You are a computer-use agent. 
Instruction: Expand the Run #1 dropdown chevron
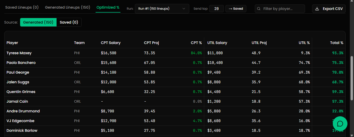184,9
